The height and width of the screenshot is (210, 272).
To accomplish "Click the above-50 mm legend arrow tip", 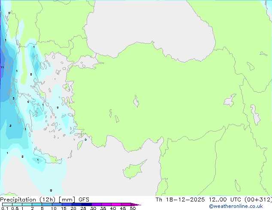I will pyautogui.click(x=136, y=204).
